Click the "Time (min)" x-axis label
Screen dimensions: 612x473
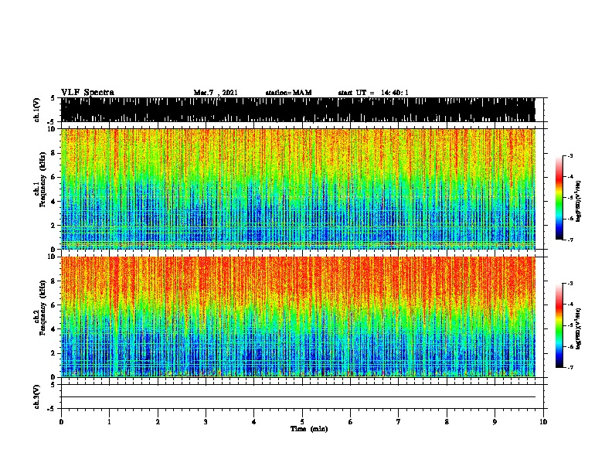(x=309, y=429)
